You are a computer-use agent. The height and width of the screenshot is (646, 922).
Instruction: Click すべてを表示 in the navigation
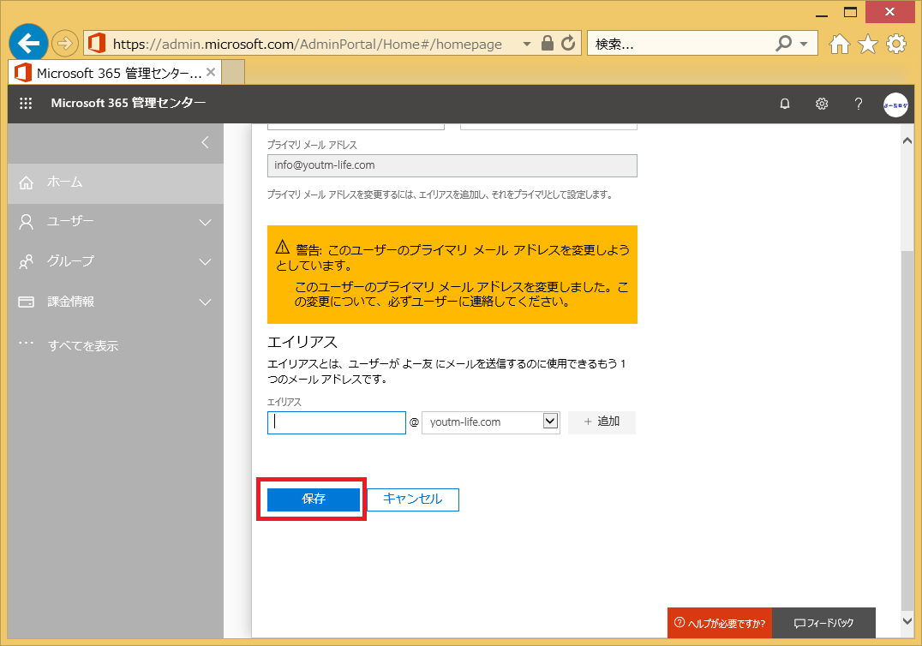pos(83,345)
